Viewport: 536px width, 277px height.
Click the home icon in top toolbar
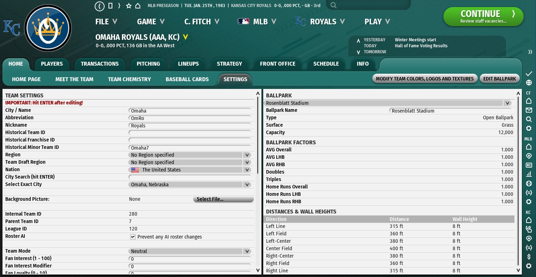(x=138, y=6)
